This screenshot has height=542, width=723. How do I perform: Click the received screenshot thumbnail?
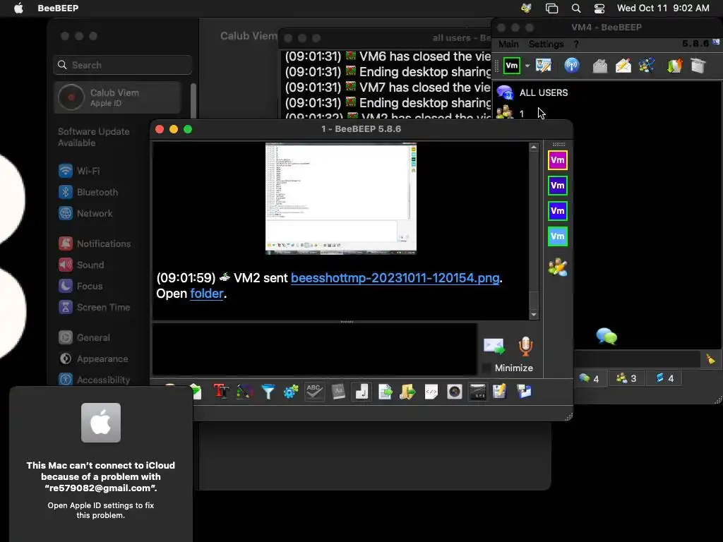(341, 198)
